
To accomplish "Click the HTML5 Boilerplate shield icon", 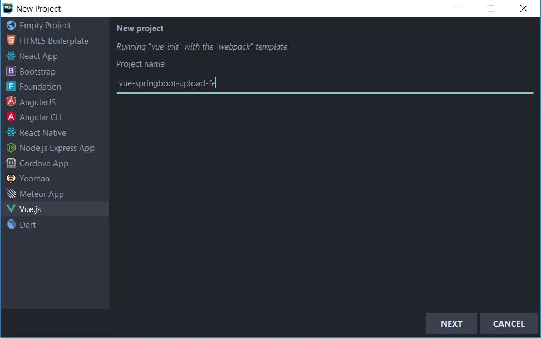I will [x=11, y=41].
